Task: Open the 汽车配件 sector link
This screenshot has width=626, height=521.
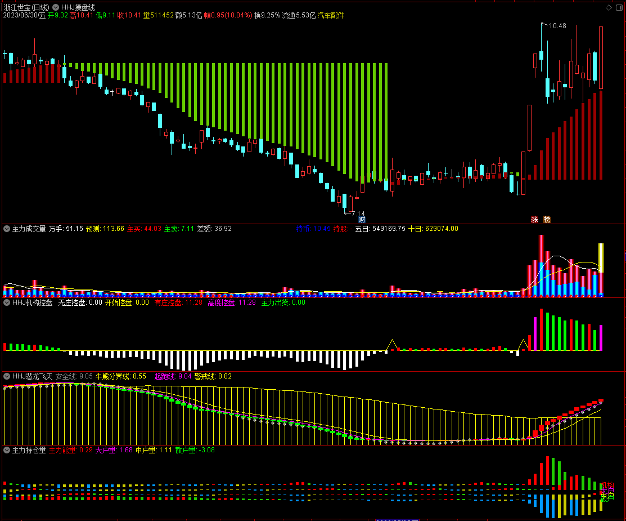Action: tap(331, 15)
